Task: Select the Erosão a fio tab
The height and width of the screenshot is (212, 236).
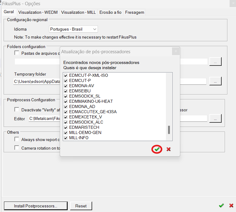Action: tap(110, 12)
